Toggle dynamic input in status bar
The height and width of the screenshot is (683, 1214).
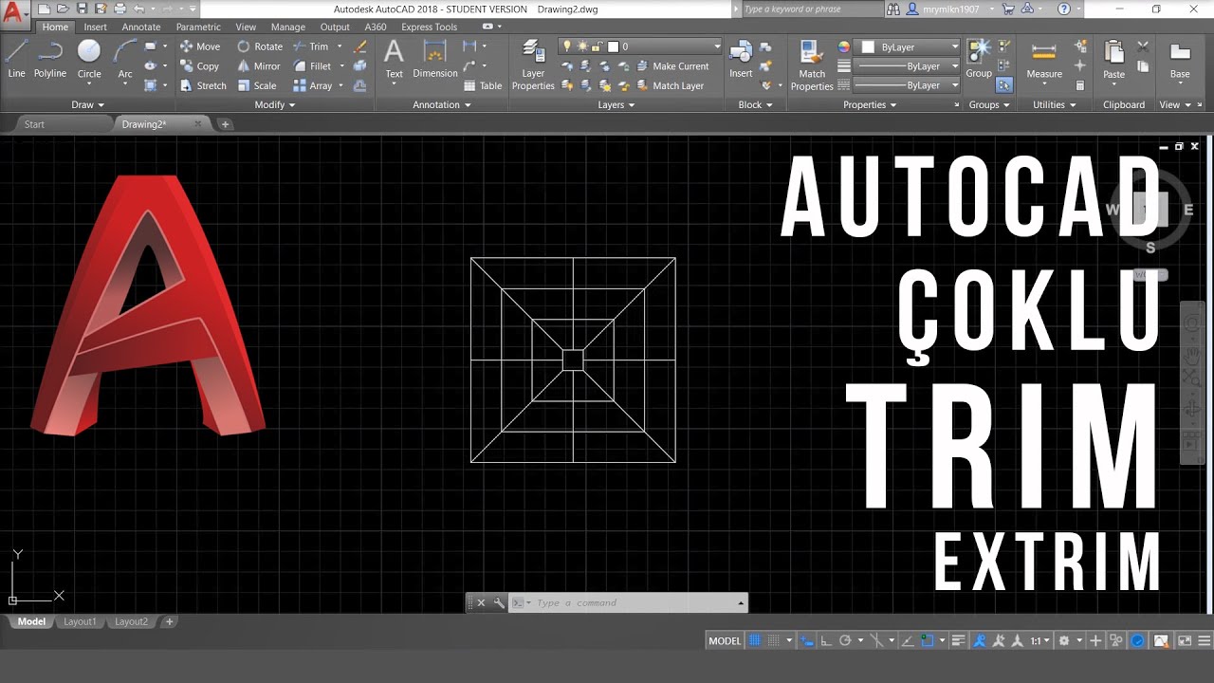(x=807, y=640)
